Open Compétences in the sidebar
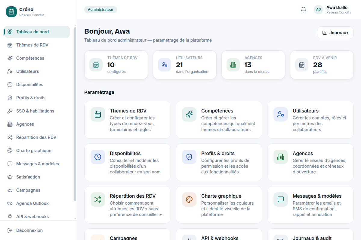Screen dimensions: 361x240 pyautogui.click(x=37, y=58)
